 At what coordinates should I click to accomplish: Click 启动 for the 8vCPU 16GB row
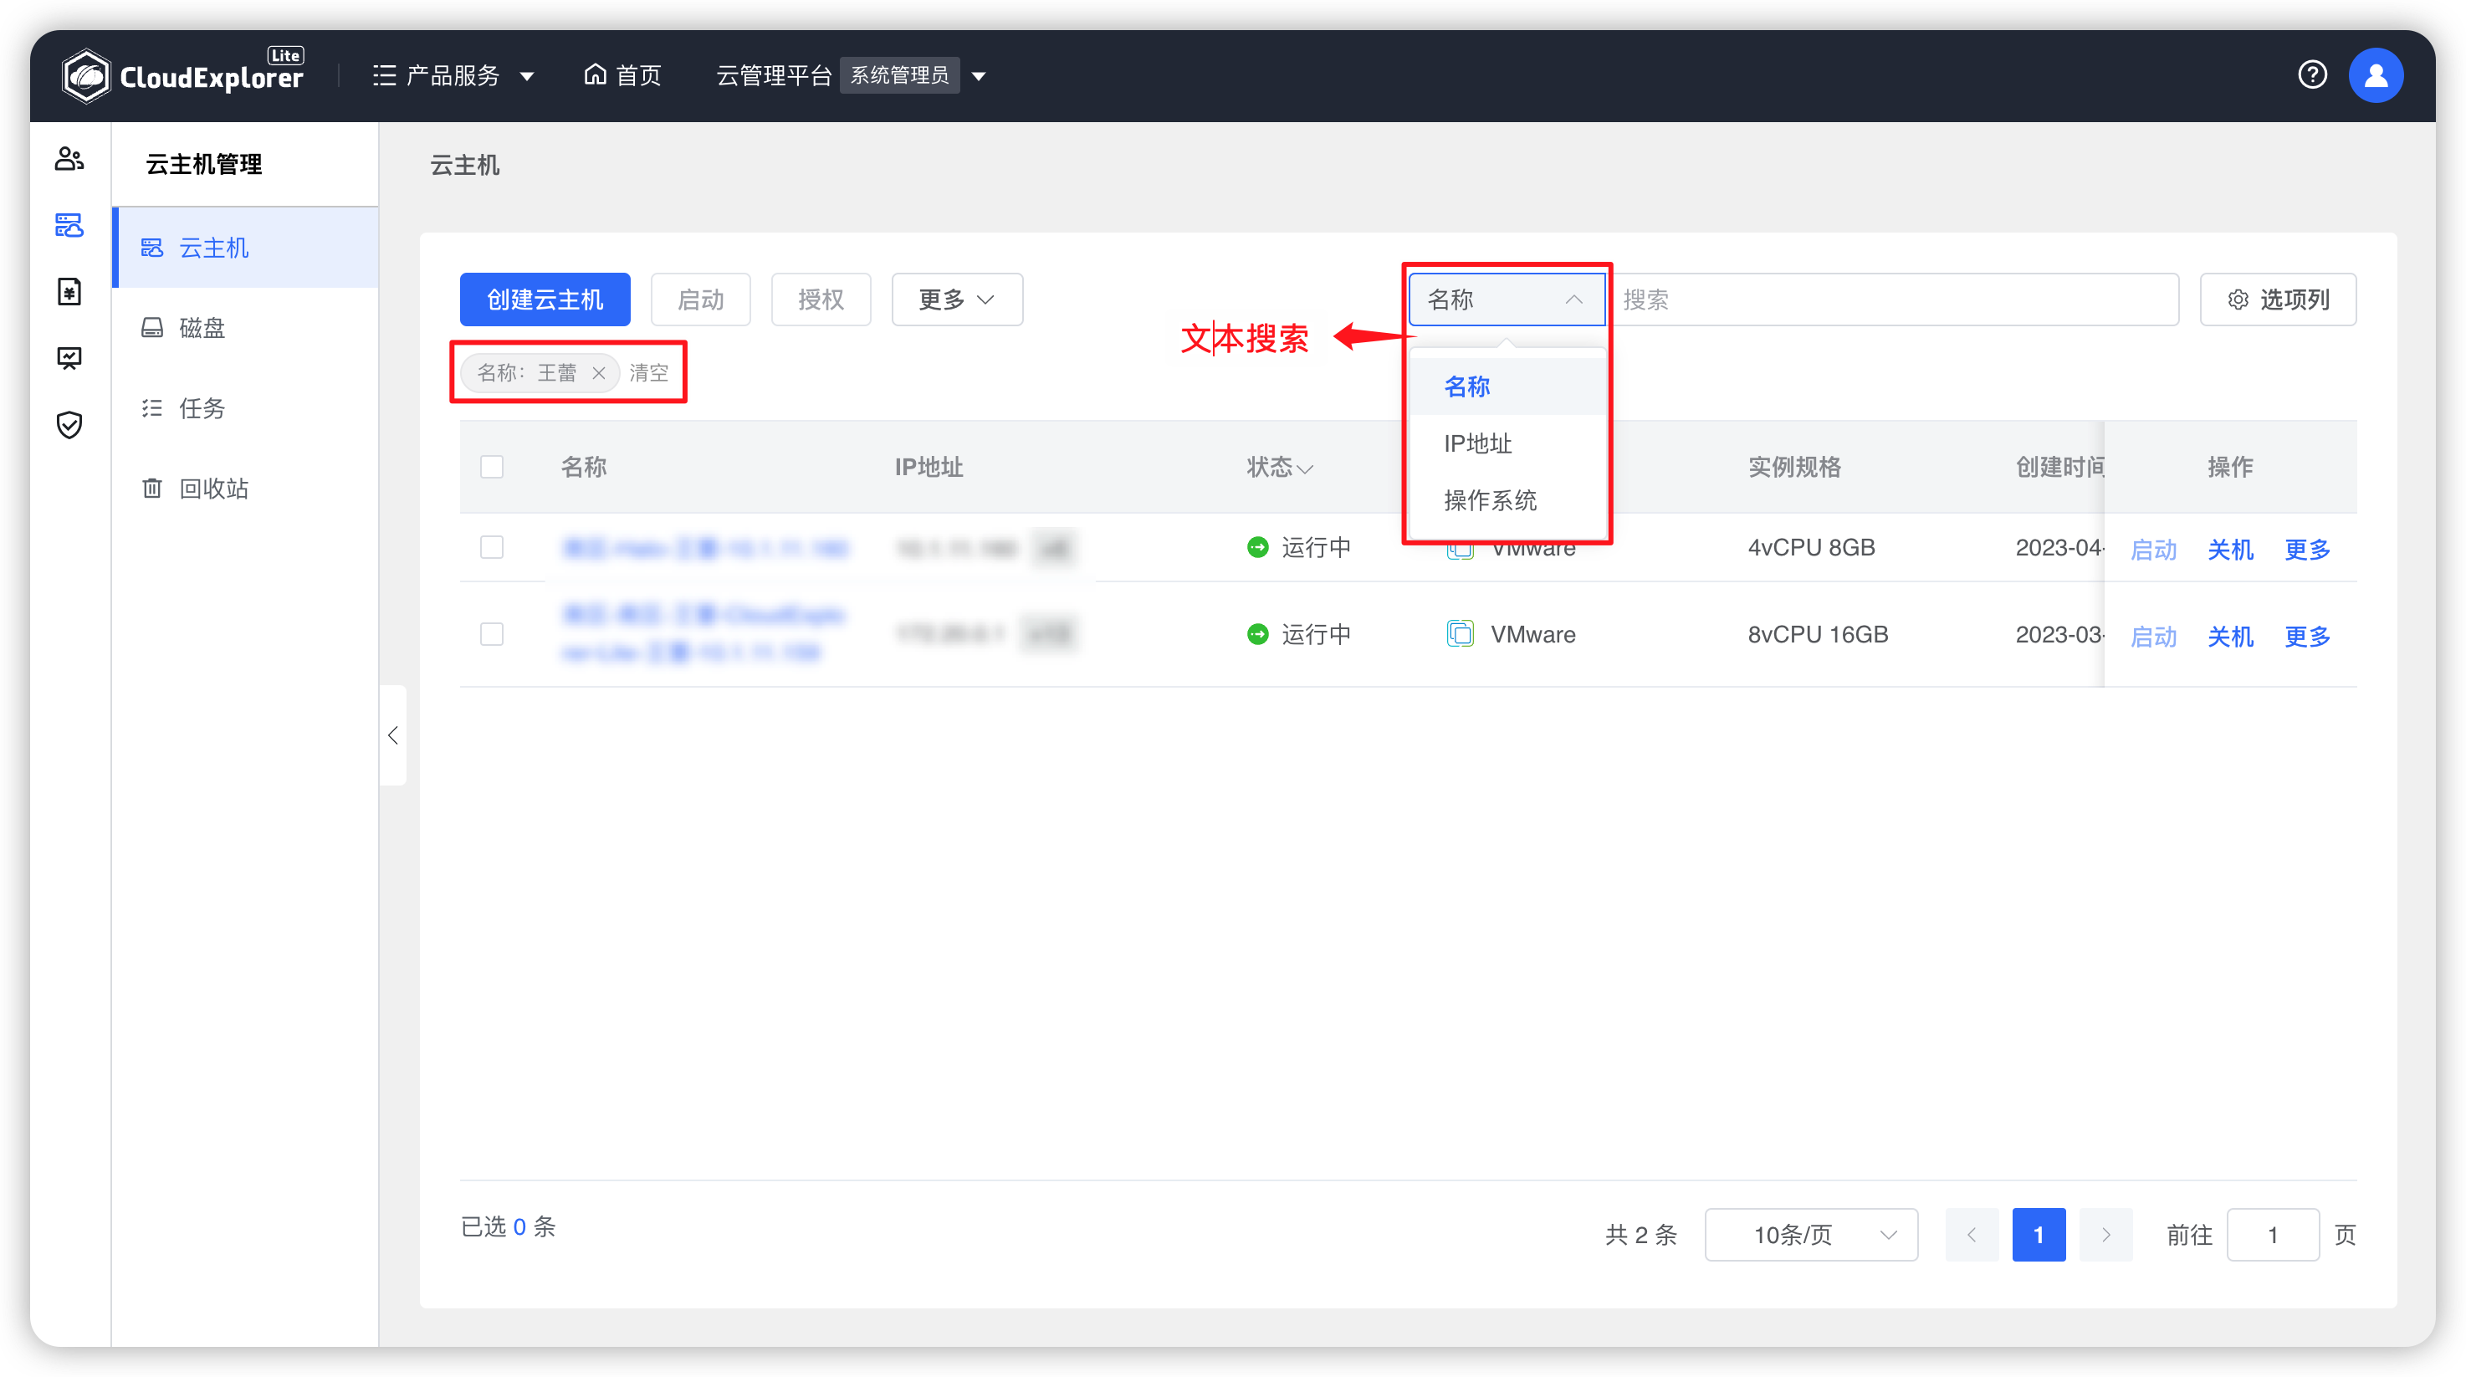(2154, 636)
